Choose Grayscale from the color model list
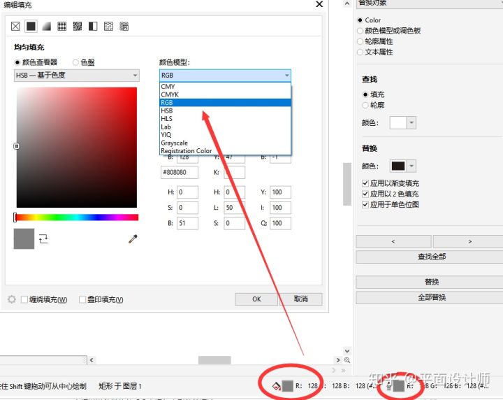 pyautogui.click(x=174, y=143)
